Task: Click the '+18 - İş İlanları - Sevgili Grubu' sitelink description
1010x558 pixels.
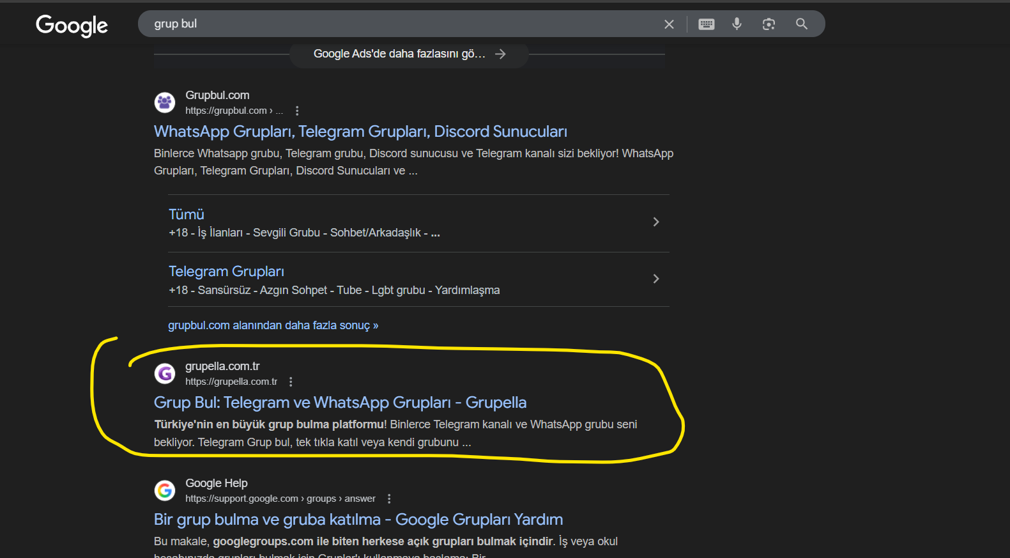Action: pos(304,233)
